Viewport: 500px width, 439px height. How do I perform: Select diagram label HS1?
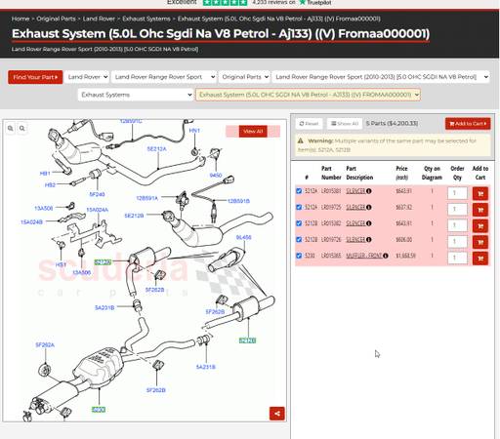point(61,265)
